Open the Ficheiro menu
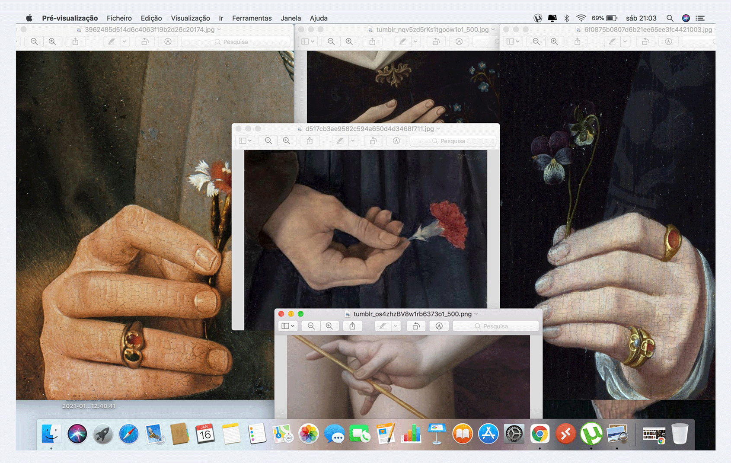731x463 pixels. [119, 18]
